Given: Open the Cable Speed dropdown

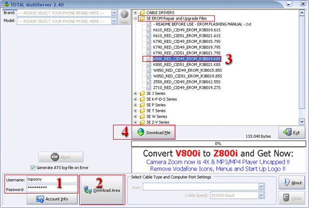Looking at the screenshot, I should pyautogui.click(x=261, y=196).
